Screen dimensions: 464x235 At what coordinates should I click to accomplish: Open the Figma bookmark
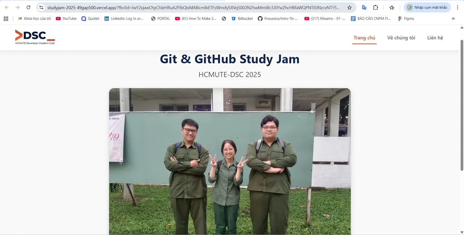[406, 18]
